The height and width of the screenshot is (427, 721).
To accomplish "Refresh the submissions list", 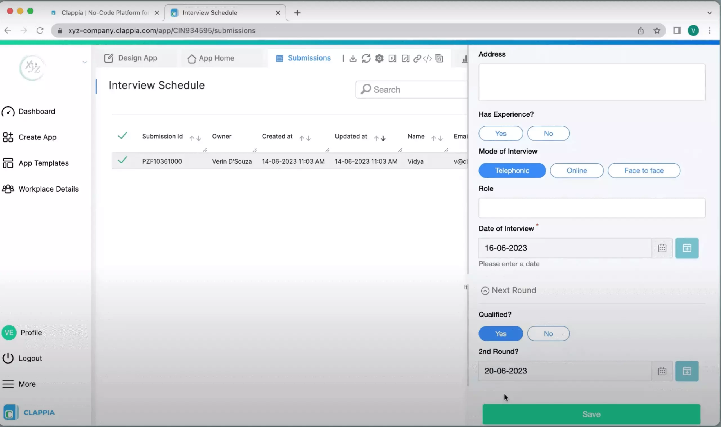I will (366, 58).
